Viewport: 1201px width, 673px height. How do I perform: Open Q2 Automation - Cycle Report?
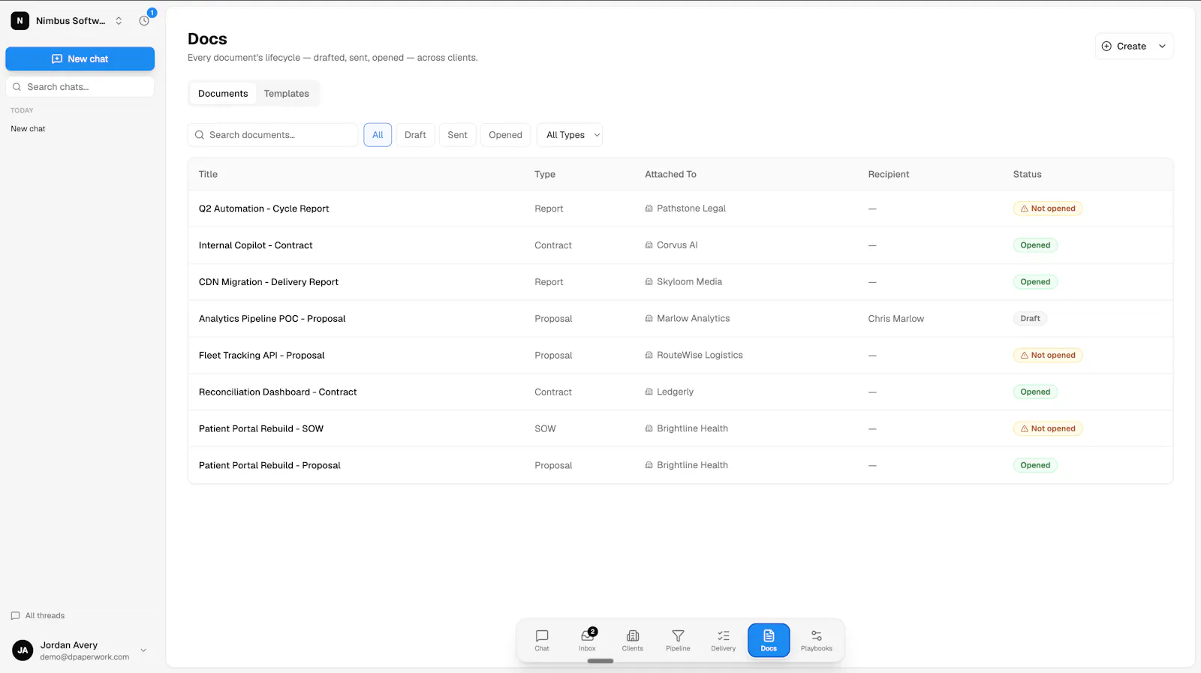(x=263, y=209)
